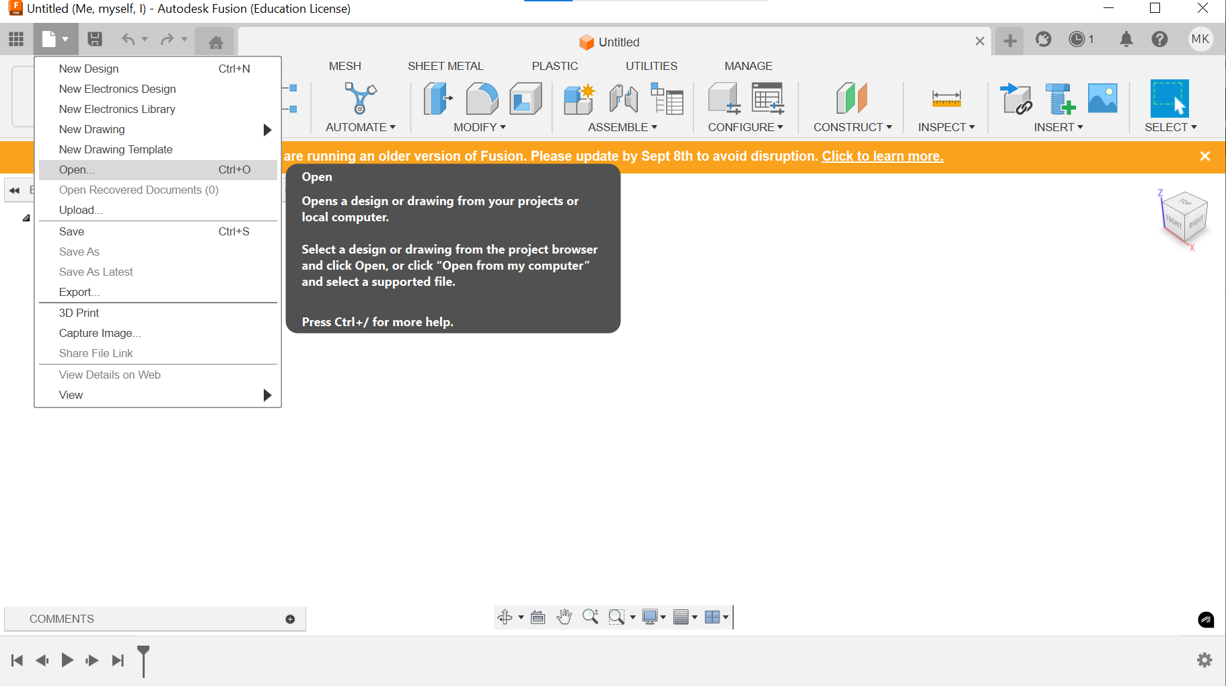The image size is (1226, 686).
Task: Select the Joint tool
Action: pyautogui.click(x=624, y=98)
